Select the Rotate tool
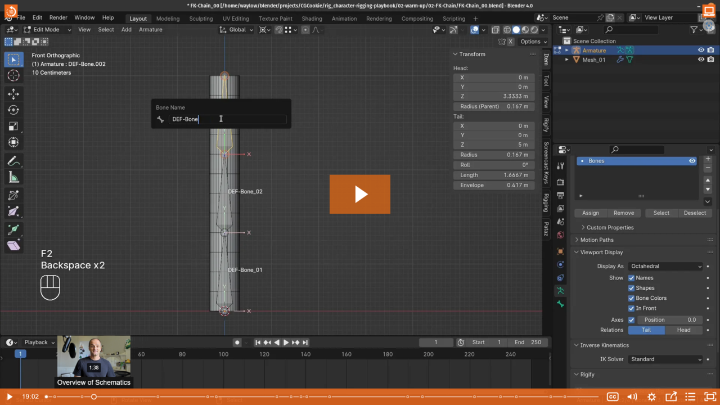This screenshot has width=720, height=405. (x=13, y=110)
